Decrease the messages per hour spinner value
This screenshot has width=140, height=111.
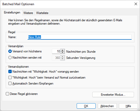[x=63, y=52]
